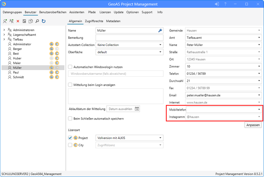
Task: Switch to the Zugriffsrechte tab
Action: coord(94,21)
